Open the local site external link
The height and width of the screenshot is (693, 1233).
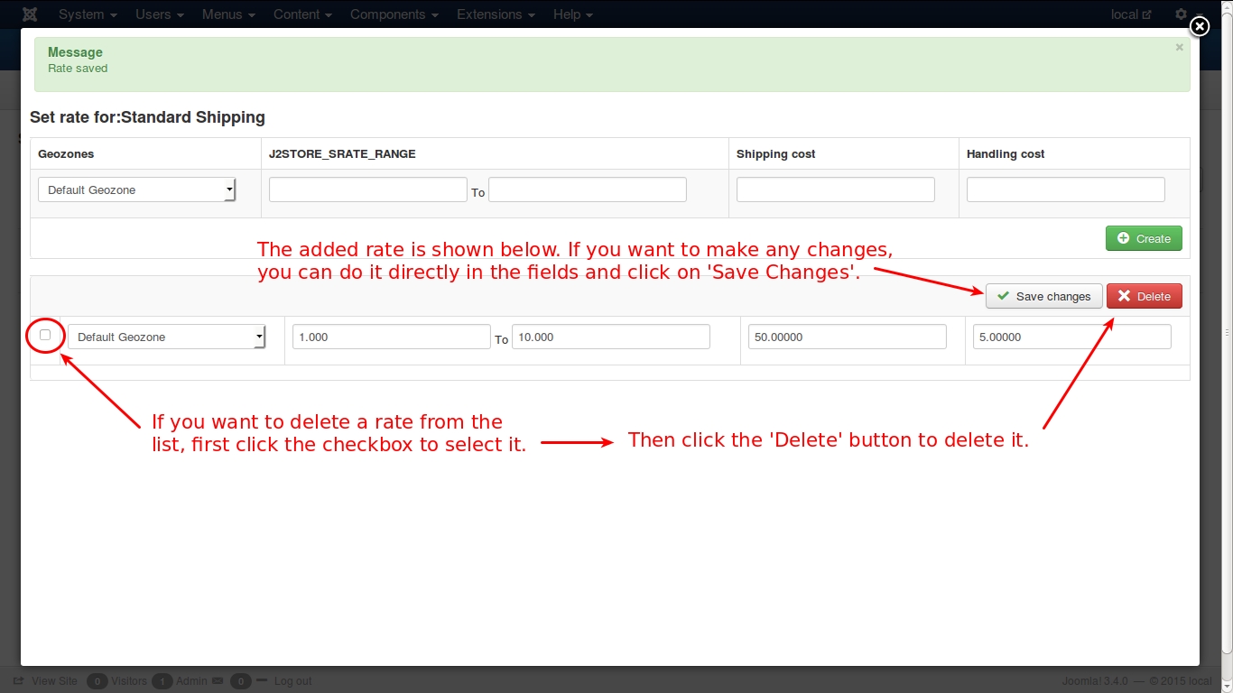pos(1131,14)
